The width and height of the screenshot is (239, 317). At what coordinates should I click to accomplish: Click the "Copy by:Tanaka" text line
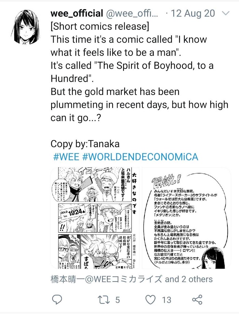click(x=85, y=144)
